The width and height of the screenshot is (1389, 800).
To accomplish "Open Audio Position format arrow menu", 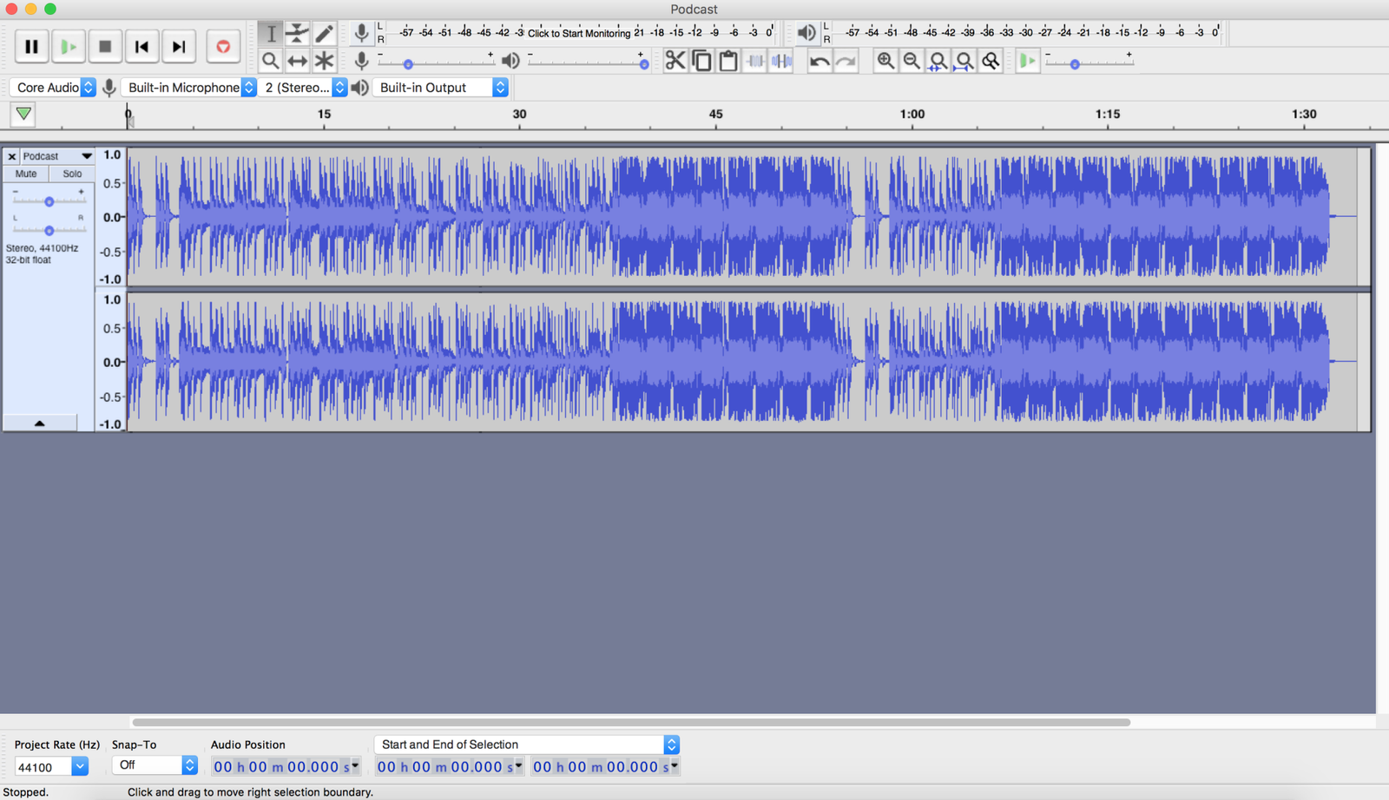I will pyautogui.click(x=355, y=766).
